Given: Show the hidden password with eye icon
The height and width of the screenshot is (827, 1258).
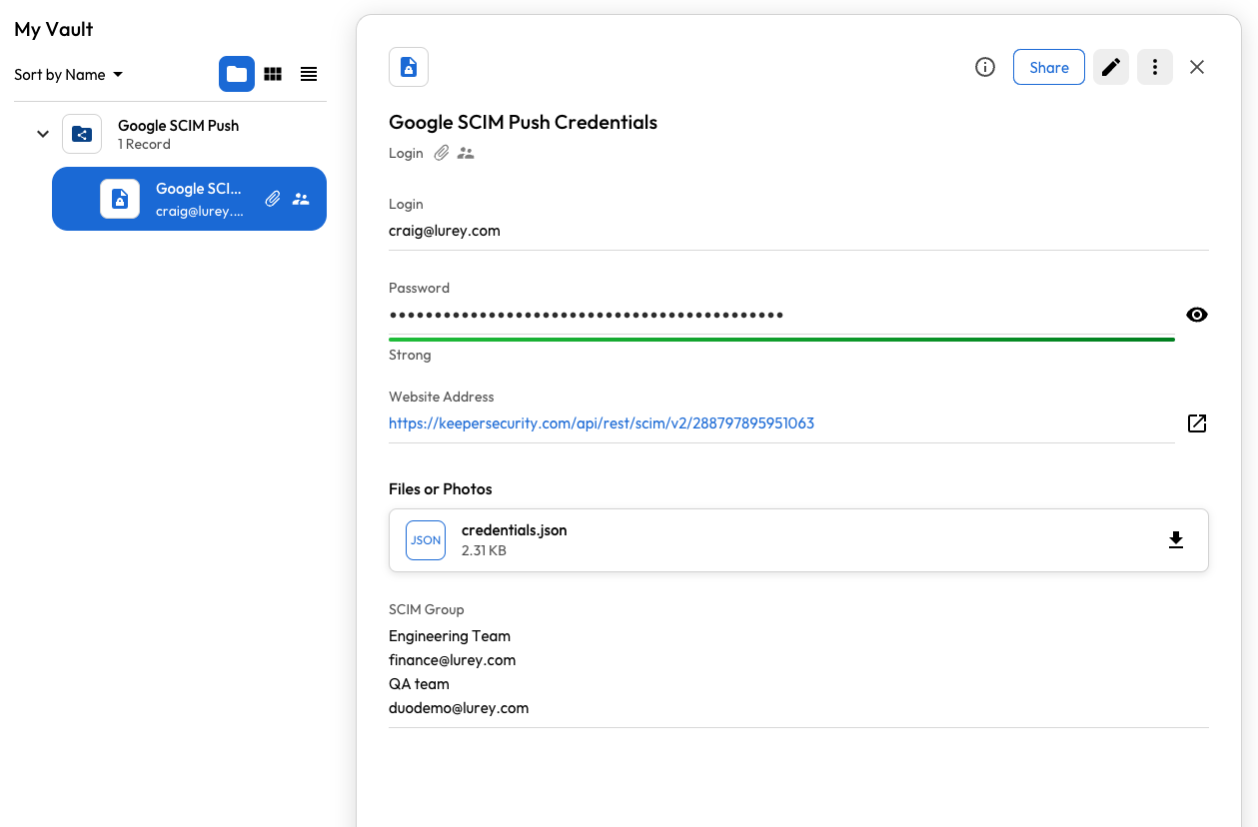Looking at the screenshot, I should point(1196,315).
